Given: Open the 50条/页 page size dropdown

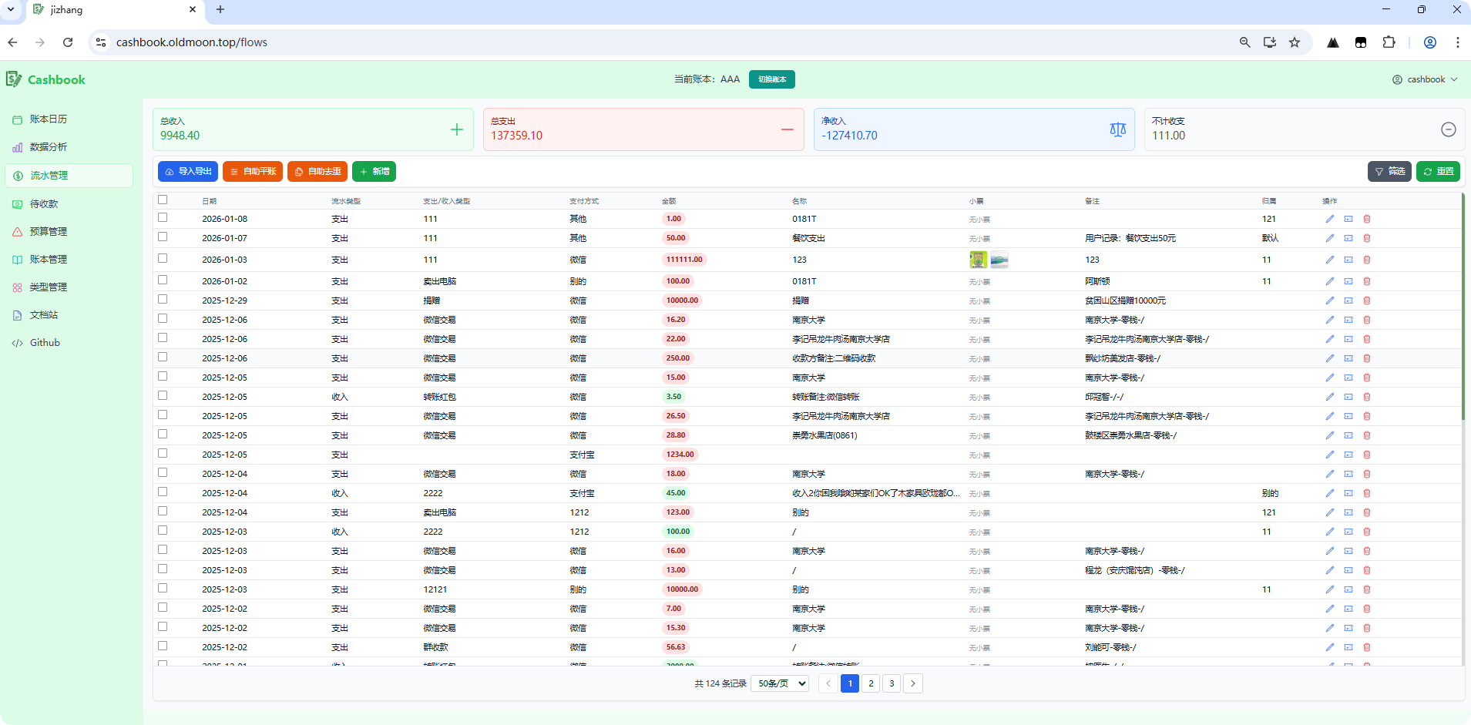Looking at the screenshot, I should (x=780, y=683).
